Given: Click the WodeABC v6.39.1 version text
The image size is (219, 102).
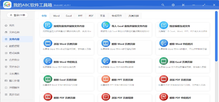Looking at the screenshot, I should point(62,5).
